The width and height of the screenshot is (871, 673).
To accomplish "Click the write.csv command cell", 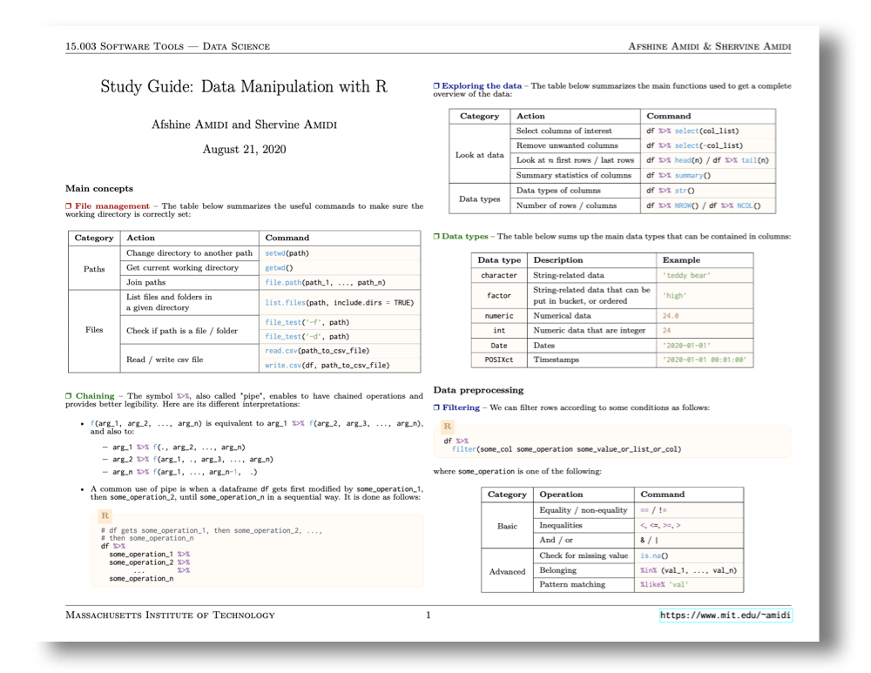I will pos(327,366).
